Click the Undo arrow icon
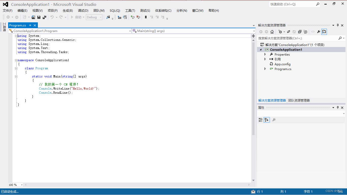Viewport: 347px width, 195px height. (x=52, y=17)
